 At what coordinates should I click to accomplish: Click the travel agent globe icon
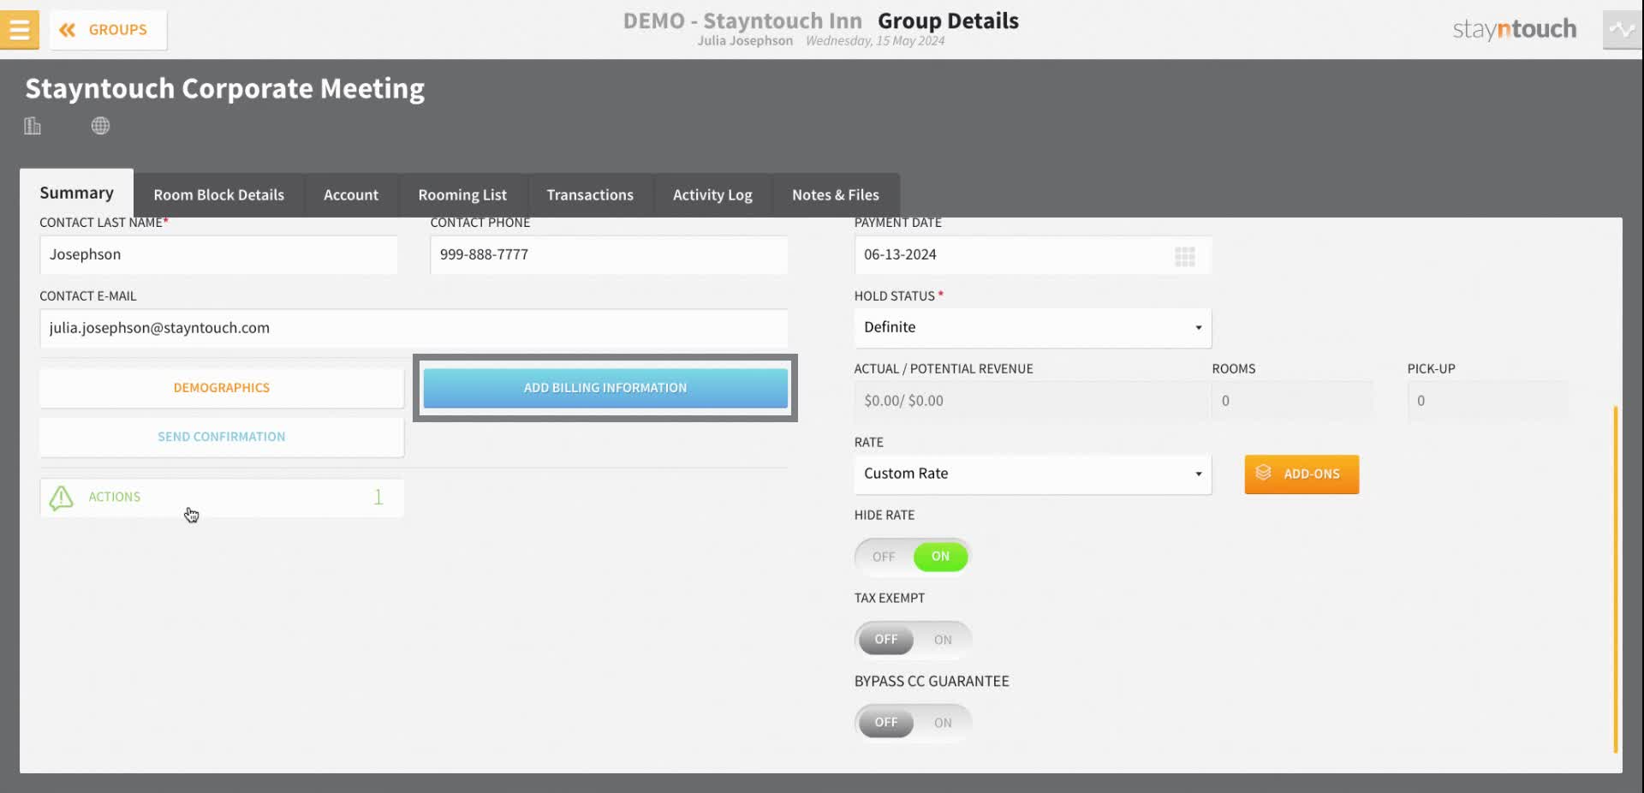click(x=100, y=126)
